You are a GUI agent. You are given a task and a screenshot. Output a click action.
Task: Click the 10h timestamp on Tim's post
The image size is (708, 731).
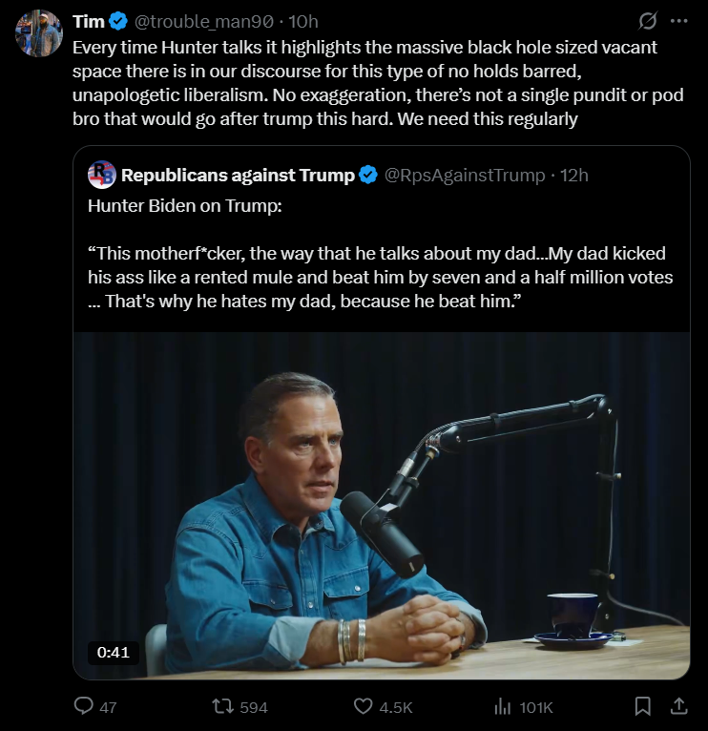click(x=303, y=21)
